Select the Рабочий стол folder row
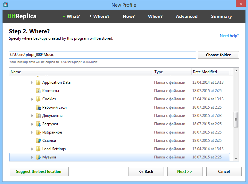 [120, 107]
